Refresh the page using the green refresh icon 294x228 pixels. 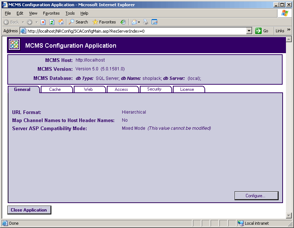point(52,22)
